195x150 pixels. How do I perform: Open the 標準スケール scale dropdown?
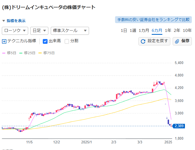70,31
